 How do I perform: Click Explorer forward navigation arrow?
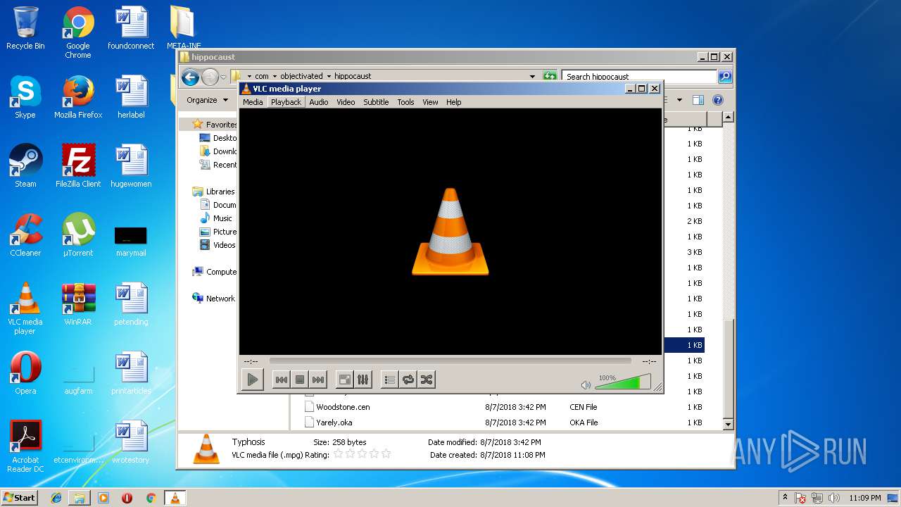coord(210,77)
